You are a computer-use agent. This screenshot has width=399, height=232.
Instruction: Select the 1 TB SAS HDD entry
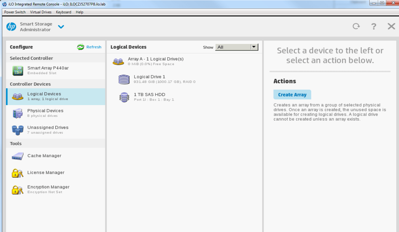(149, 97)
